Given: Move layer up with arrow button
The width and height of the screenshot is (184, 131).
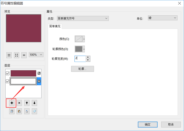Looking at the screenshot, I should click(27, 103).
